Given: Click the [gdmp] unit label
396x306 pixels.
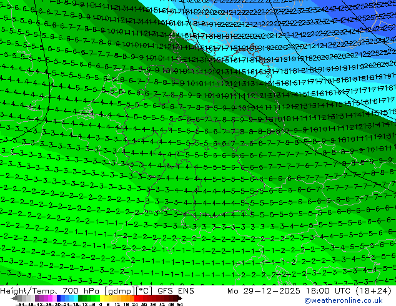Looking at the screenshot, I should (120, 291).
